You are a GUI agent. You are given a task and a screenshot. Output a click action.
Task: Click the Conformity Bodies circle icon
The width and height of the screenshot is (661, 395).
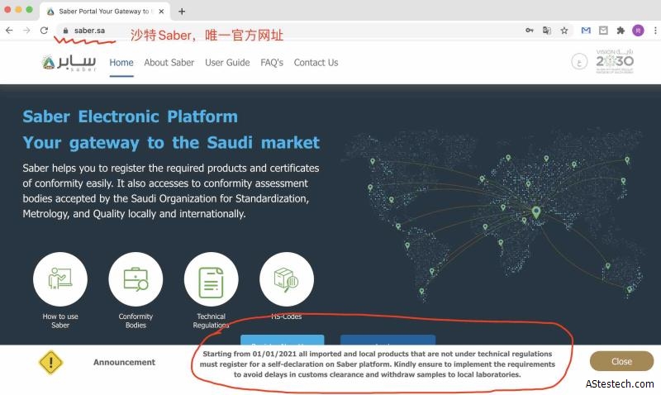point(136,279)
